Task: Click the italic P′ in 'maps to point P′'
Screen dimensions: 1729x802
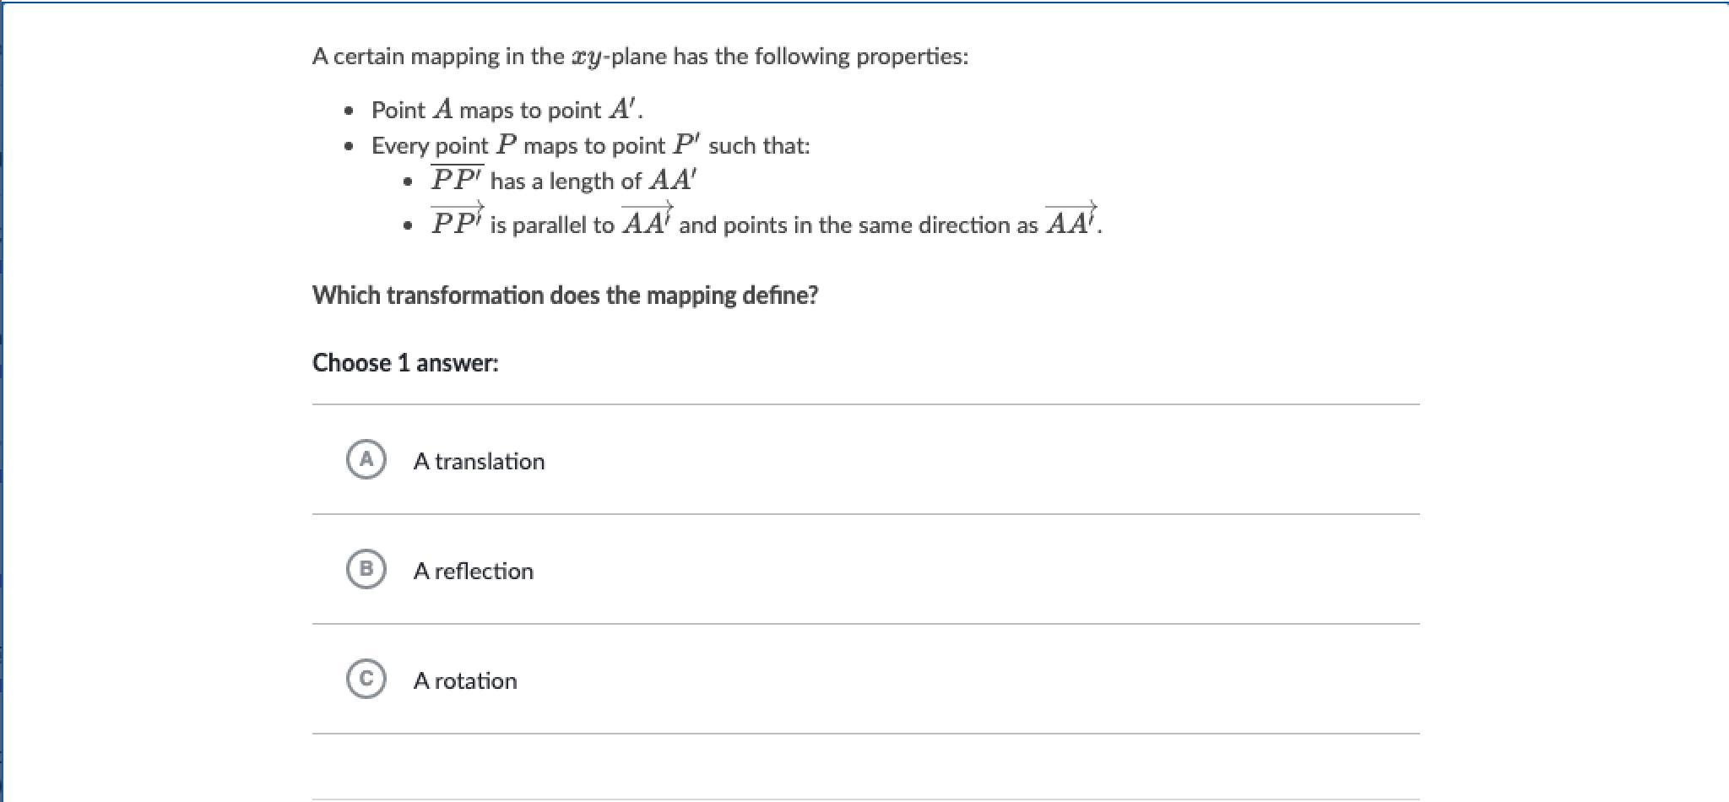Action: click(x=686, y=144)
